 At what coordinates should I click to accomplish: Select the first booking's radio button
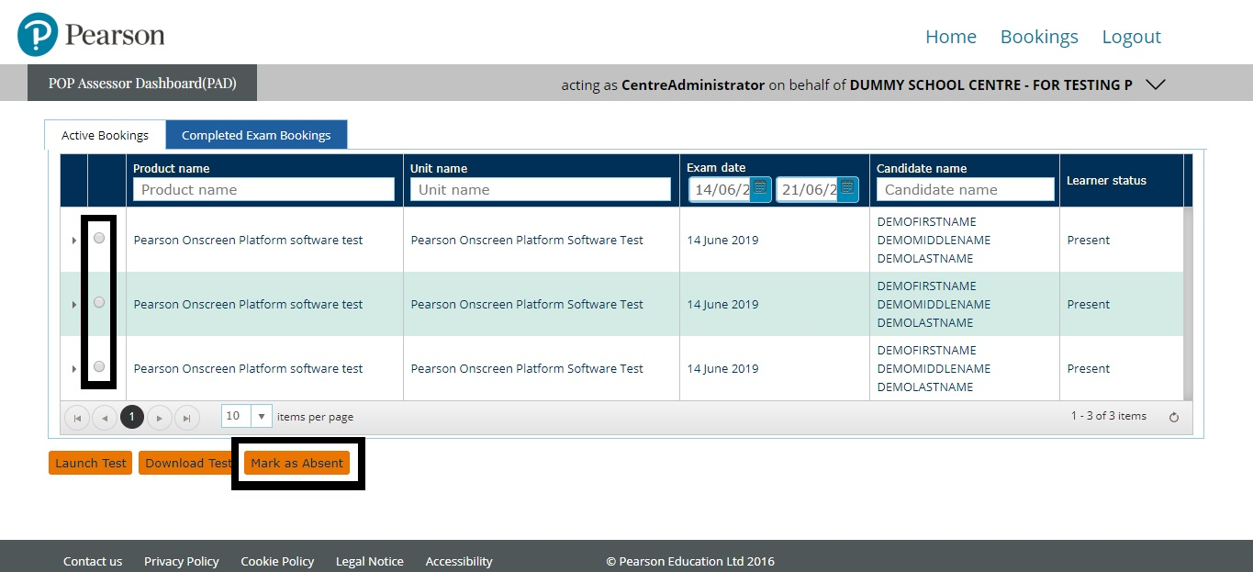pyautogui.click(x=99, y=238)
